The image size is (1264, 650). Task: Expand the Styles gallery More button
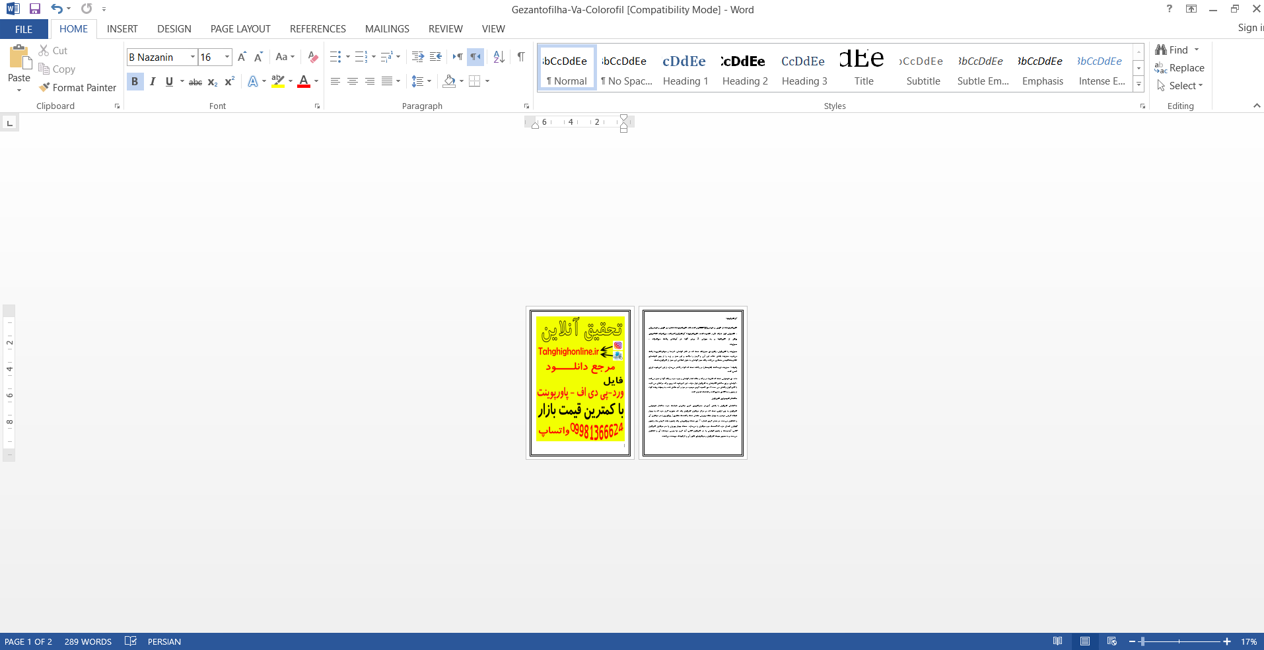coord(1139,85)
